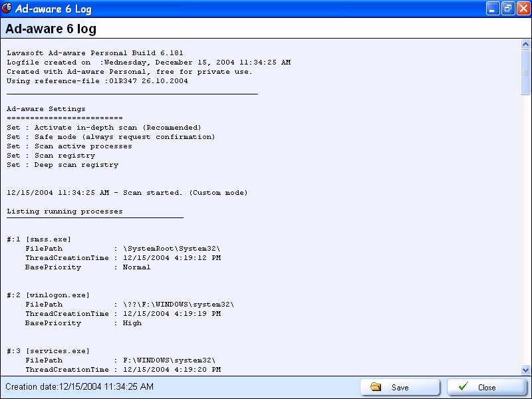Viewport: 532px width, 399px height.
Task: Click the scrollbar down arrow
Action: (x=525, y=370)
